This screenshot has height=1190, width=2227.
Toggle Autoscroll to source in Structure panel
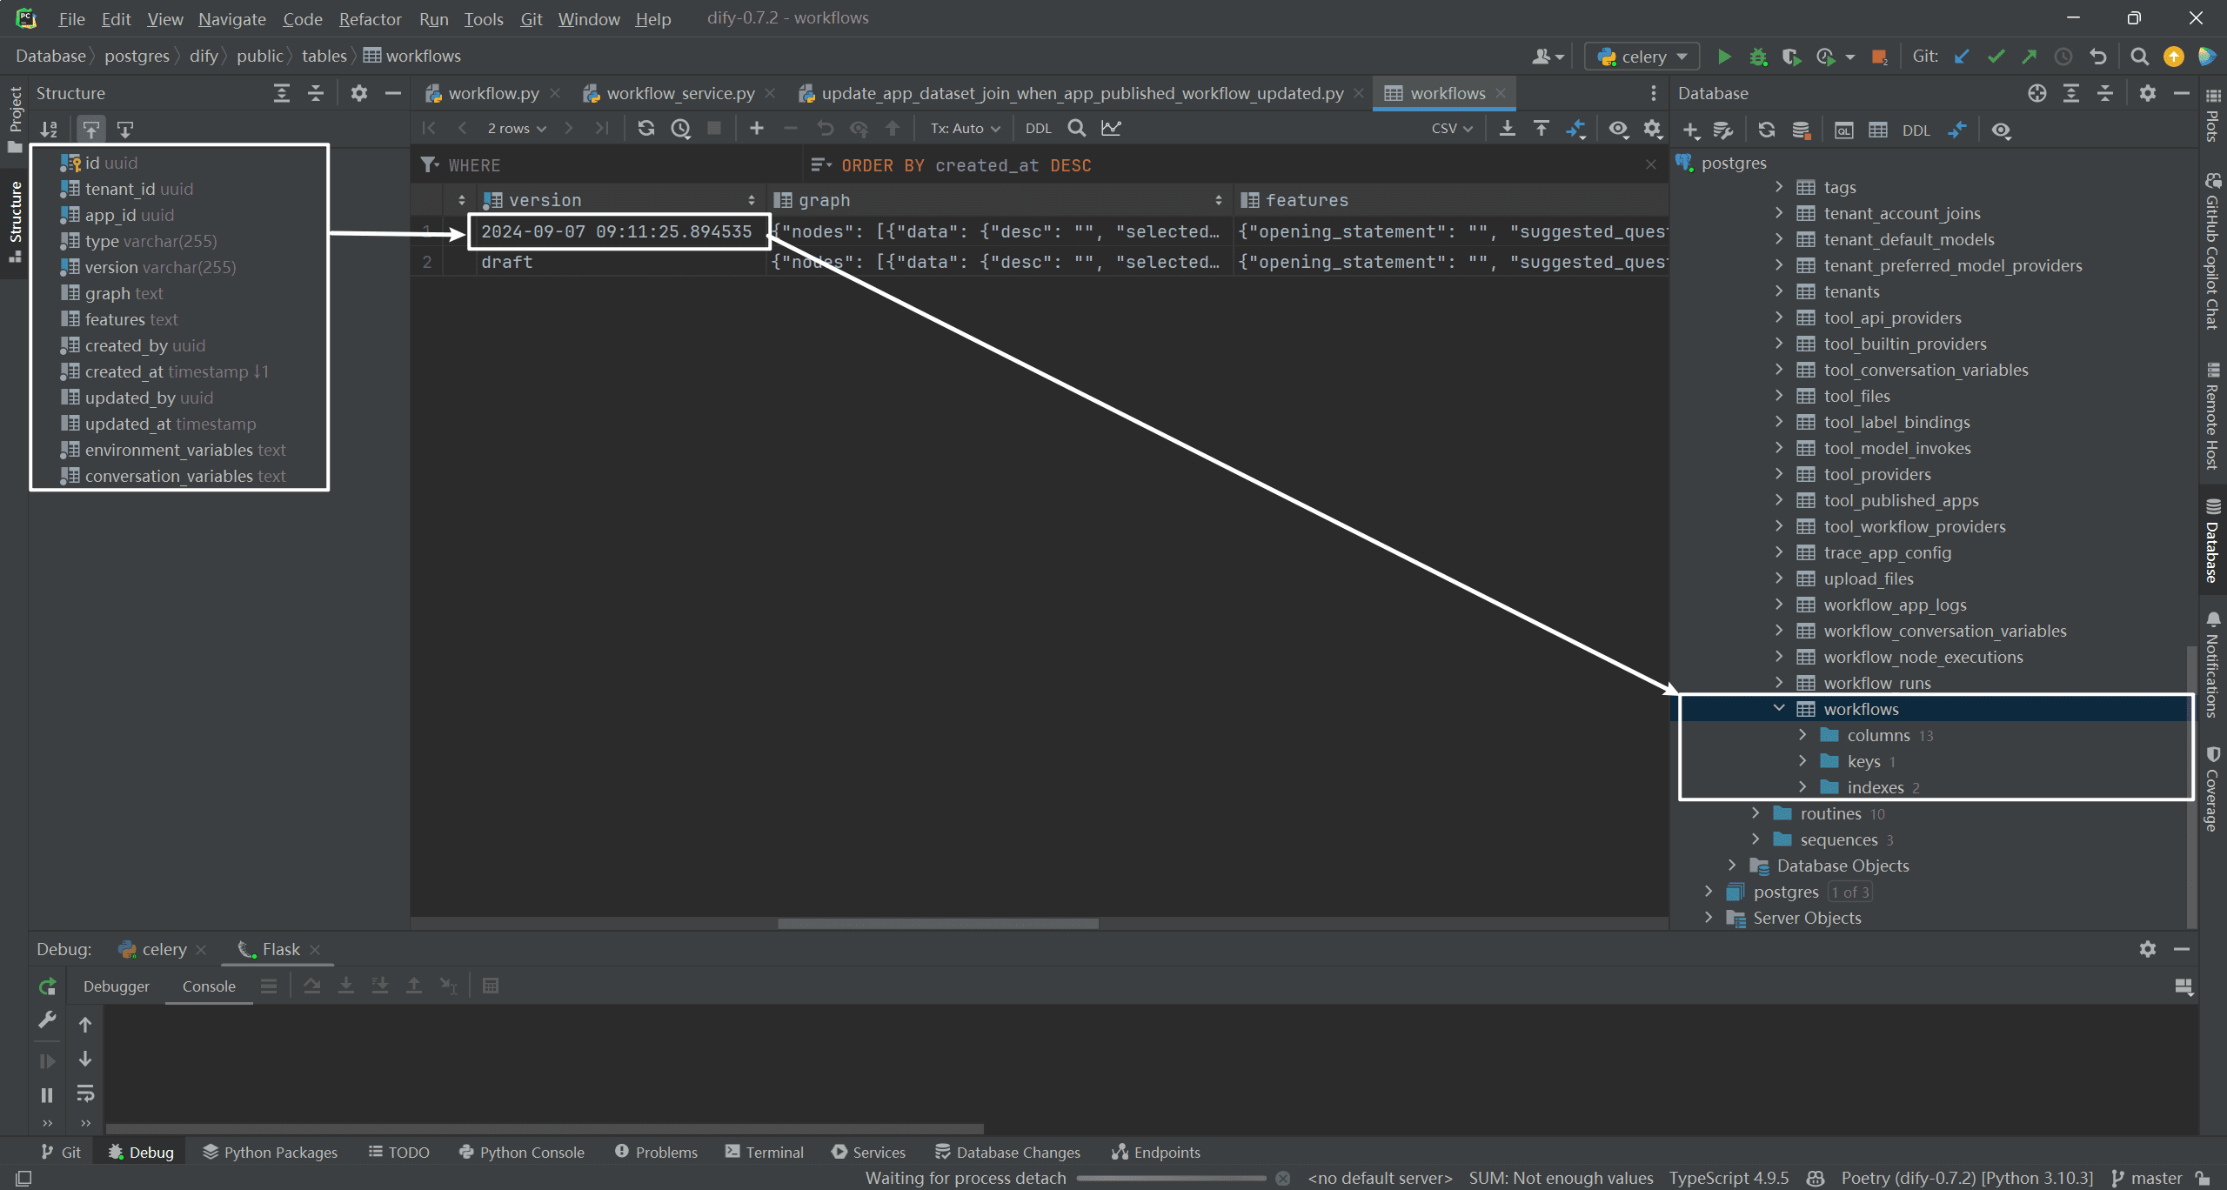90,130
